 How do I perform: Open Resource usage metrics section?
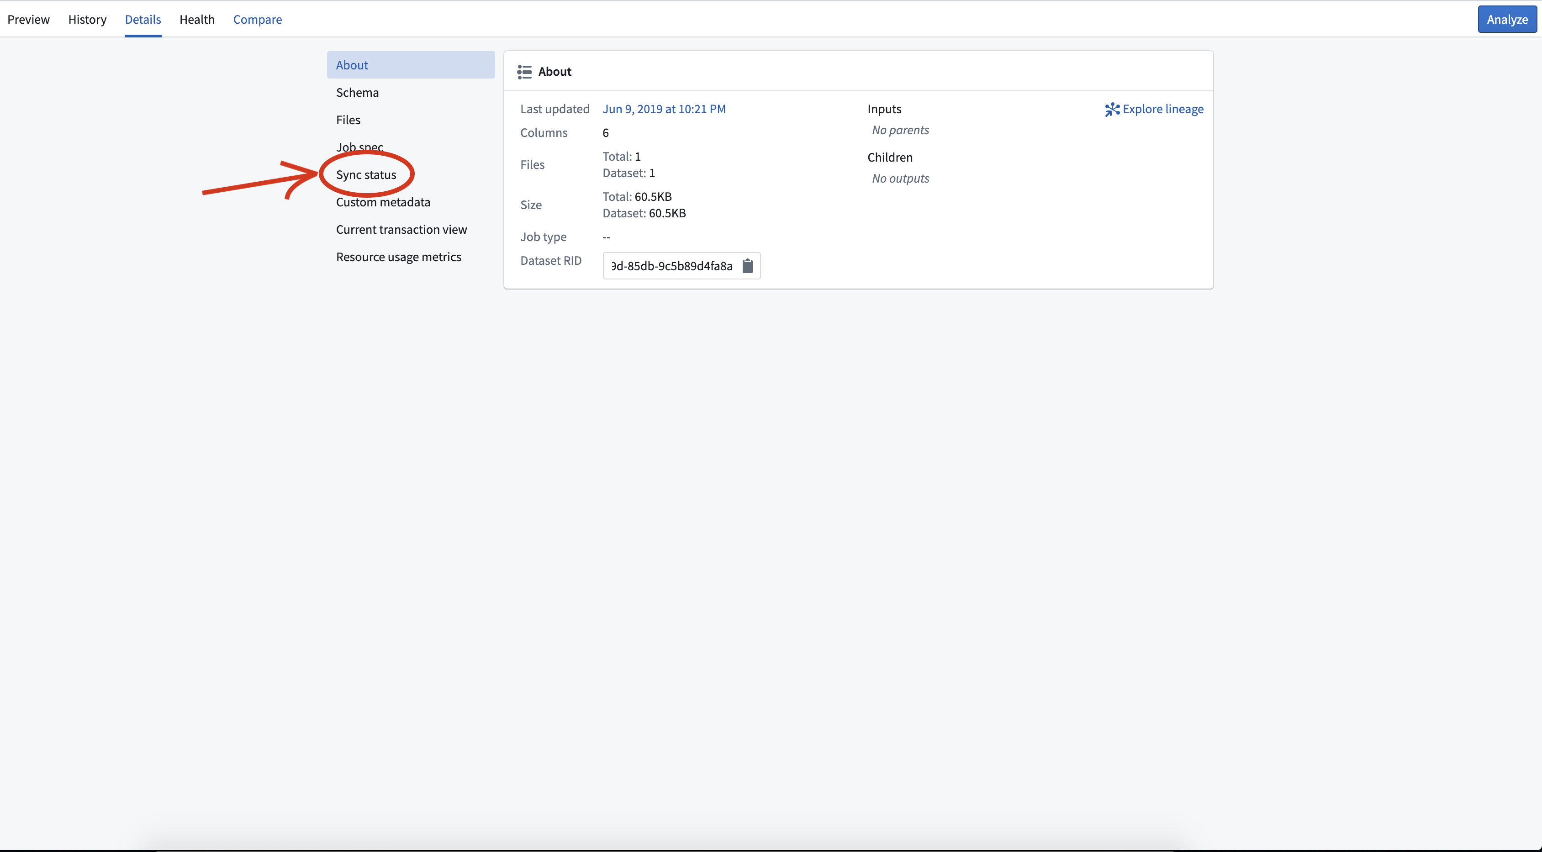click(x=411, y=257)
